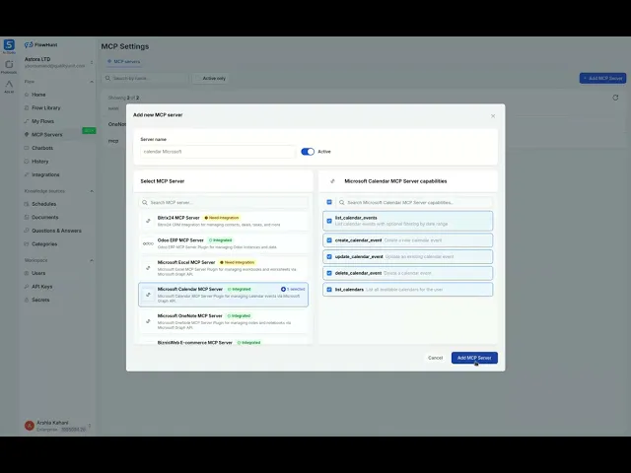The width and height of the screenshot is (631, 473).
Task: Click the Cancel button
Action: tap(435, 358)
